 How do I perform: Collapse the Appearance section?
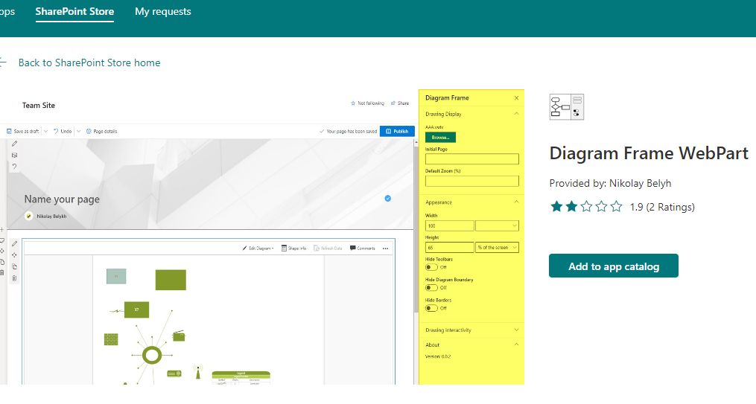tap(516, 202)
